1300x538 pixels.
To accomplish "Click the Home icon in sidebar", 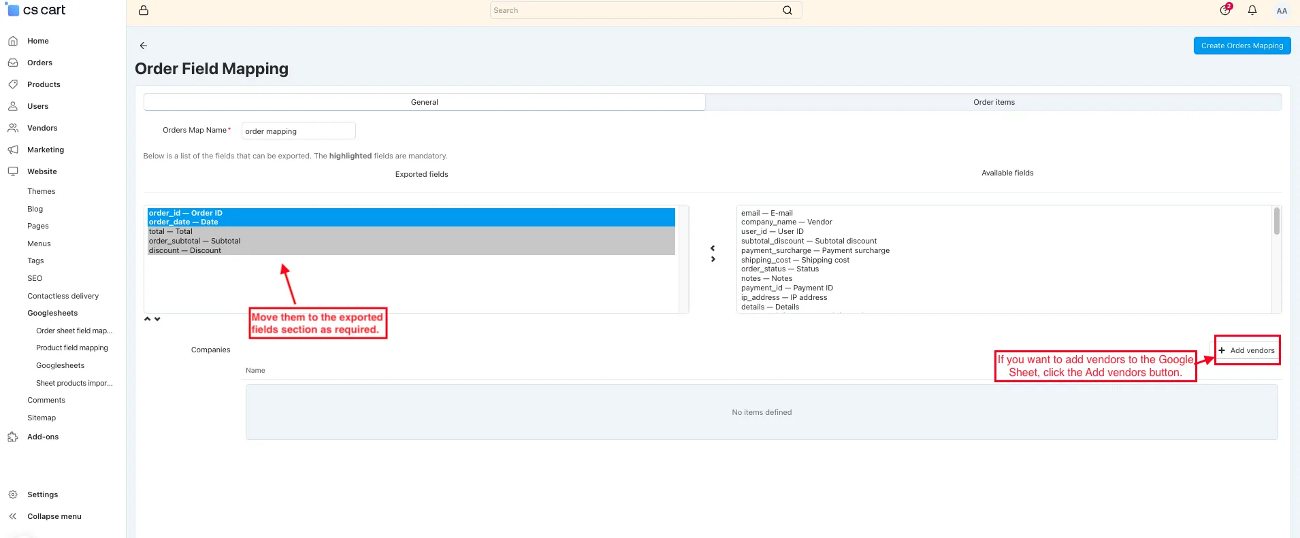I will 13,41.
